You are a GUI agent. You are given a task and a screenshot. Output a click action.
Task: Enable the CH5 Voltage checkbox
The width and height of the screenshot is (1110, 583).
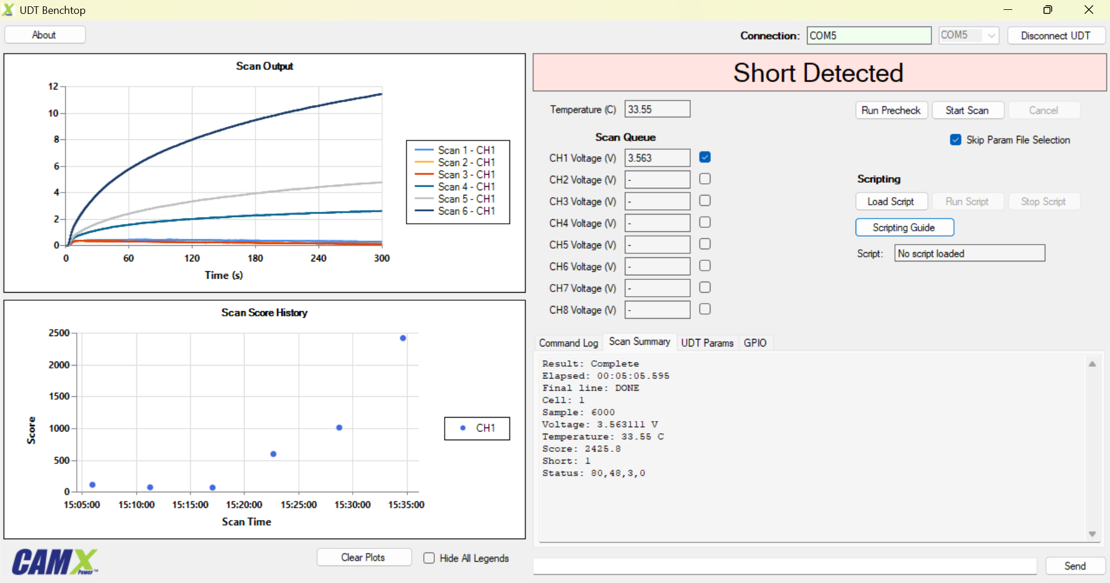click(705, 243)
